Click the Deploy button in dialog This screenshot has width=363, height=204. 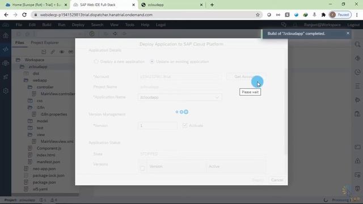click(258, 180)
